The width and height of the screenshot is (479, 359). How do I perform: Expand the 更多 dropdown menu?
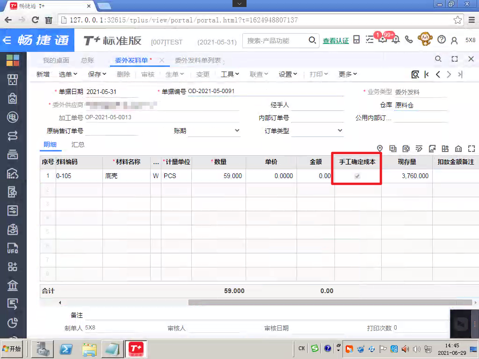pyautogui.click(x=348, y=74)
